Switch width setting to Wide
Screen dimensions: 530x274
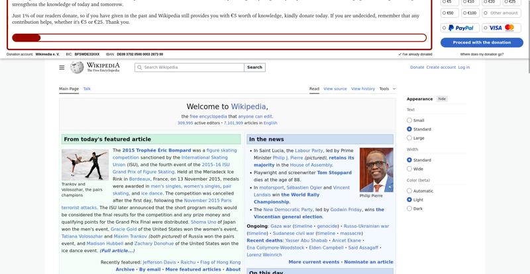pos(409,169)
